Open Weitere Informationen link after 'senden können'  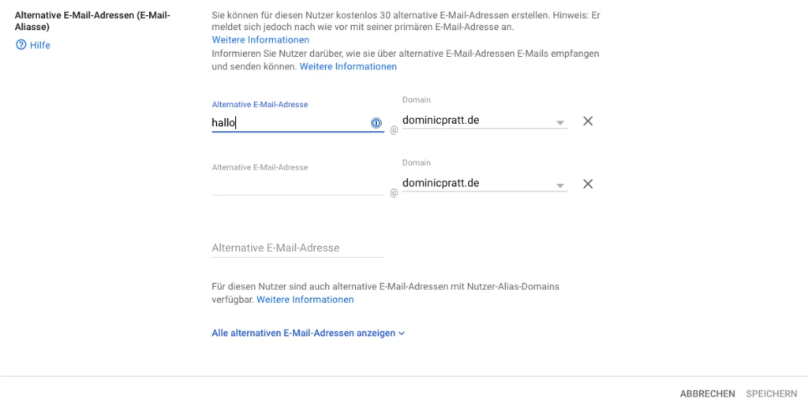[x=348, y=66]
